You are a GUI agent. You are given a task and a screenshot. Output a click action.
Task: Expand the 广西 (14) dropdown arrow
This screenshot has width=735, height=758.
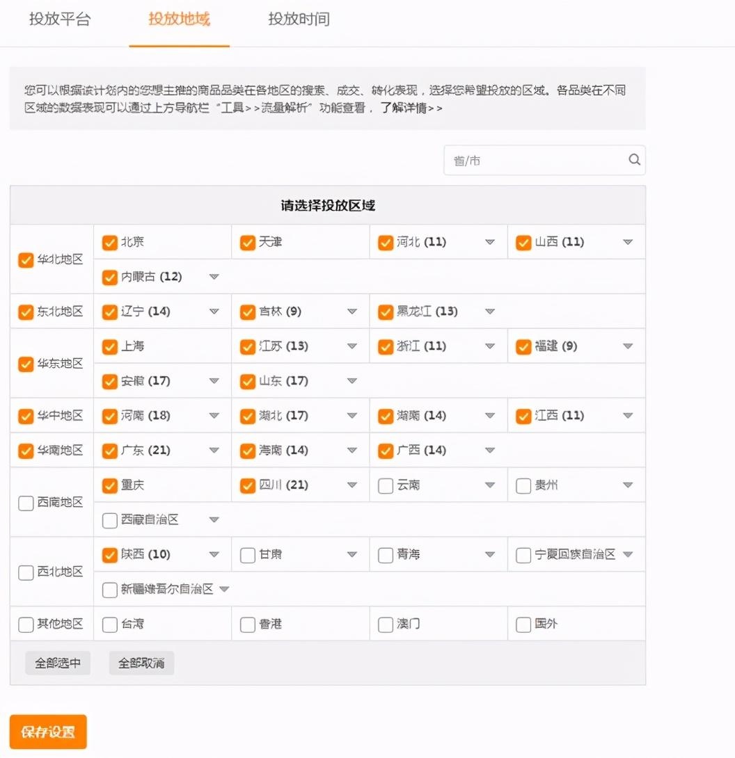[490, 450]
